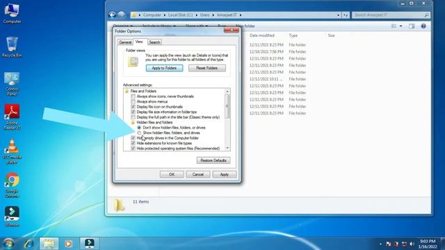Image resolution: width=445 pixels, height=250 pixels.
Task: Uncheck Display file size information in folder tips
Action: tap(133, 112)
